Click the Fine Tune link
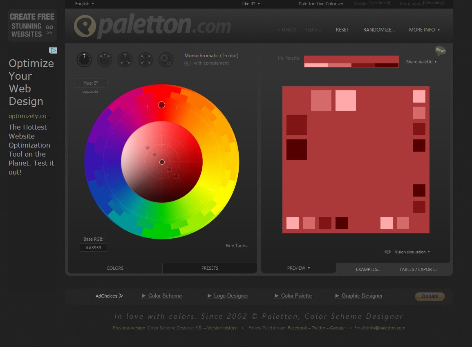This screenshot has height=347, width=472. 237,246
